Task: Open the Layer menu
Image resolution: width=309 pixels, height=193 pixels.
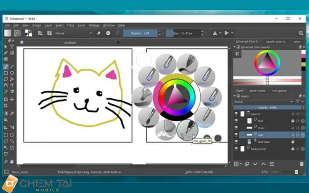Action: click(48, 25)
